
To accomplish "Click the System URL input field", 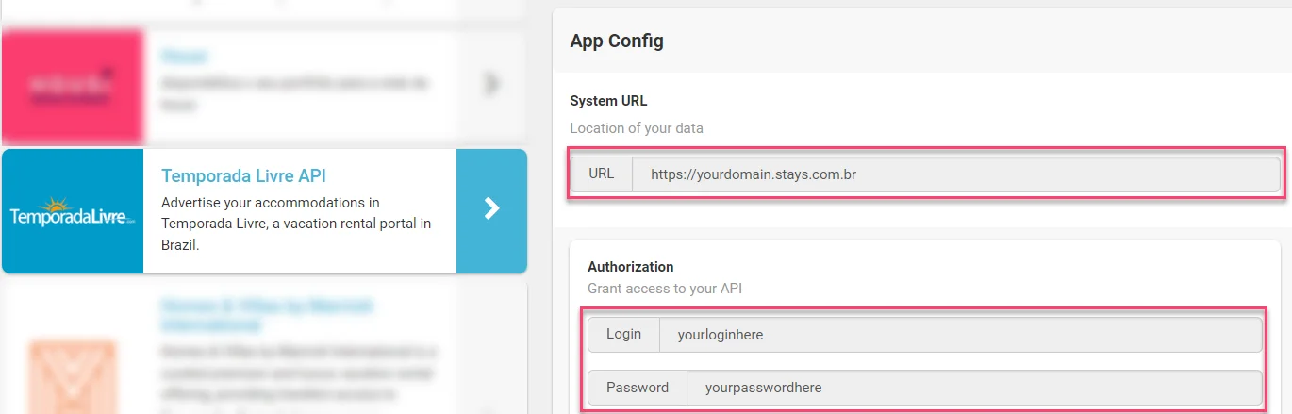I will 955,174.
